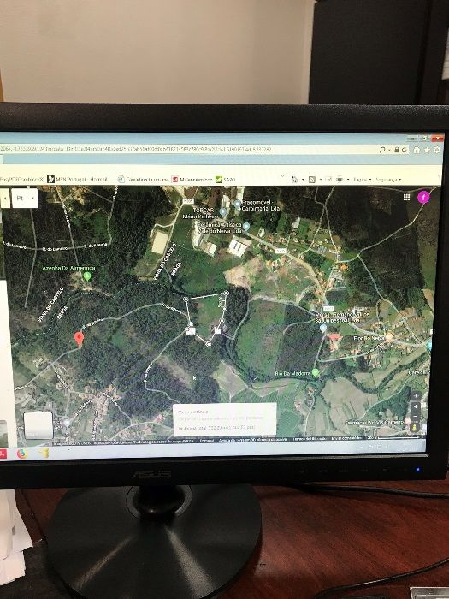449x599 pixels.
Task: Select Rio Da Madorra green marker
Action: 316,373
